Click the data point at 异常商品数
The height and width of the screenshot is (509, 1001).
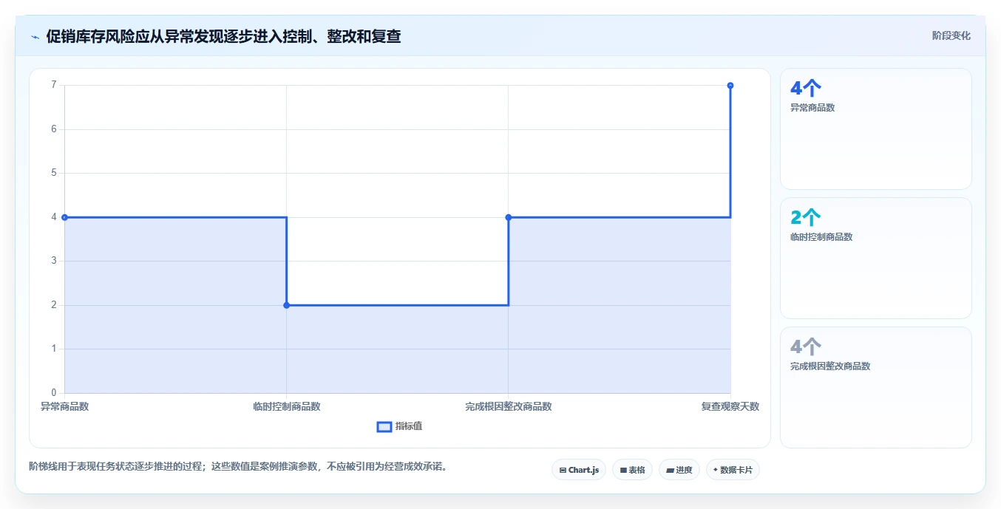[64, 217]
